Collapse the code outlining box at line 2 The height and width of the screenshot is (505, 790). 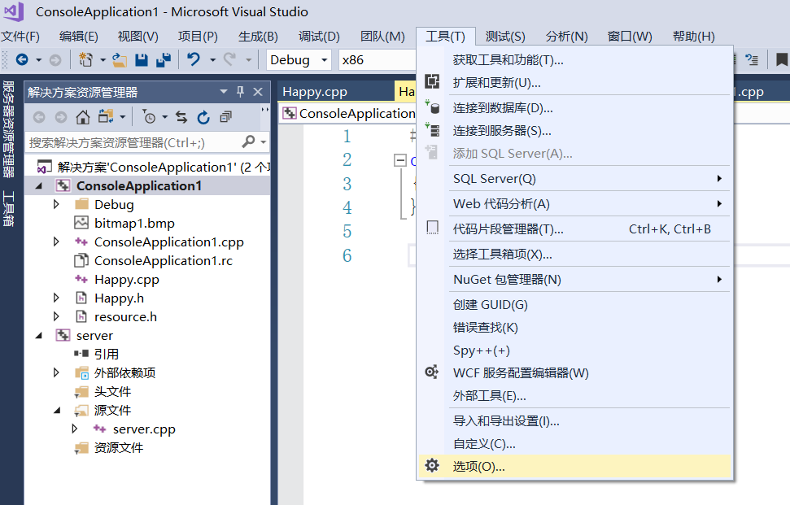[x=400, y=160]
